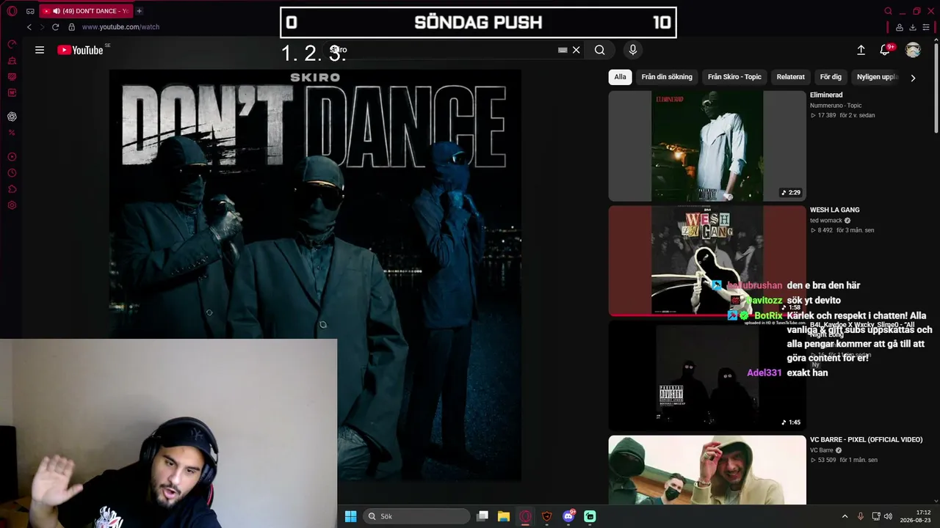The height and width of the screenshot is (528, 940).
Task: Open the taskbar clock and date
Action: 916,516
